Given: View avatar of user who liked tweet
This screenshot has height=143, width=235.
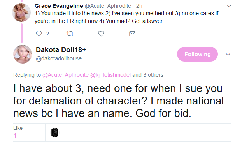Looking at the screenshot, I should point(55,132).
